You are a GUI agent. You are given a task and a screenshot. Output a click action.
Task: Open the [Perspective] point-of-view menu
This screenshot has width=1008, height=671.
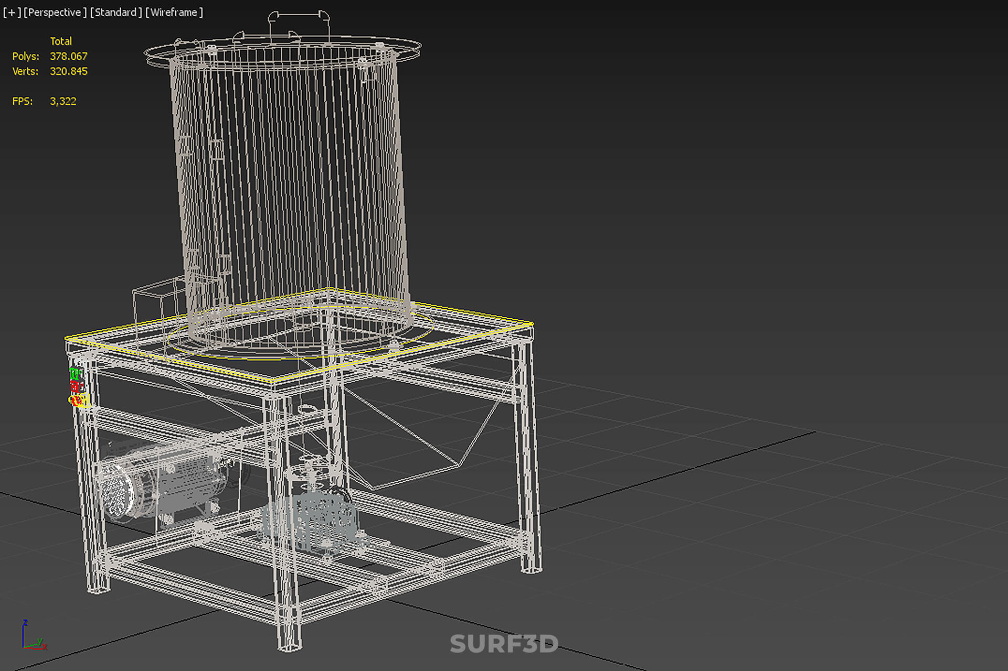coord(55,12)
